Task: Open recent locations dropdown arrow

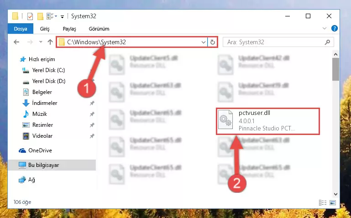Action: [41, 42]
